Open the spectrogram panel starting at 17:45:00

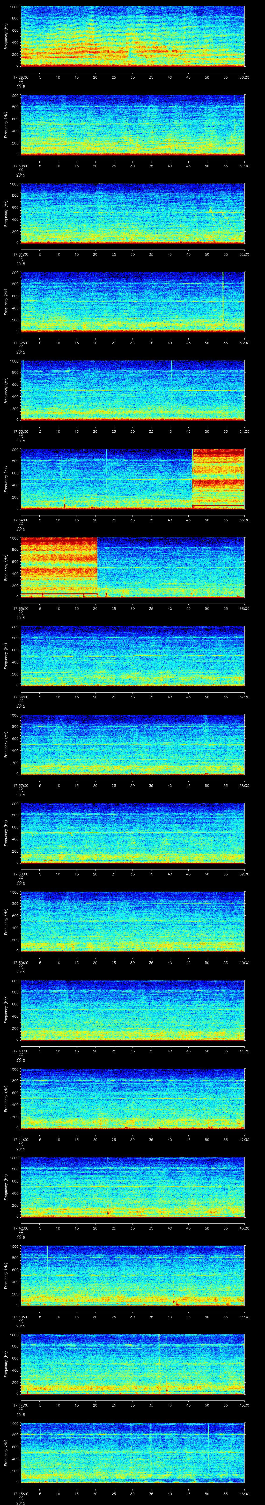pyautogui.click(x=132, y=1453)
